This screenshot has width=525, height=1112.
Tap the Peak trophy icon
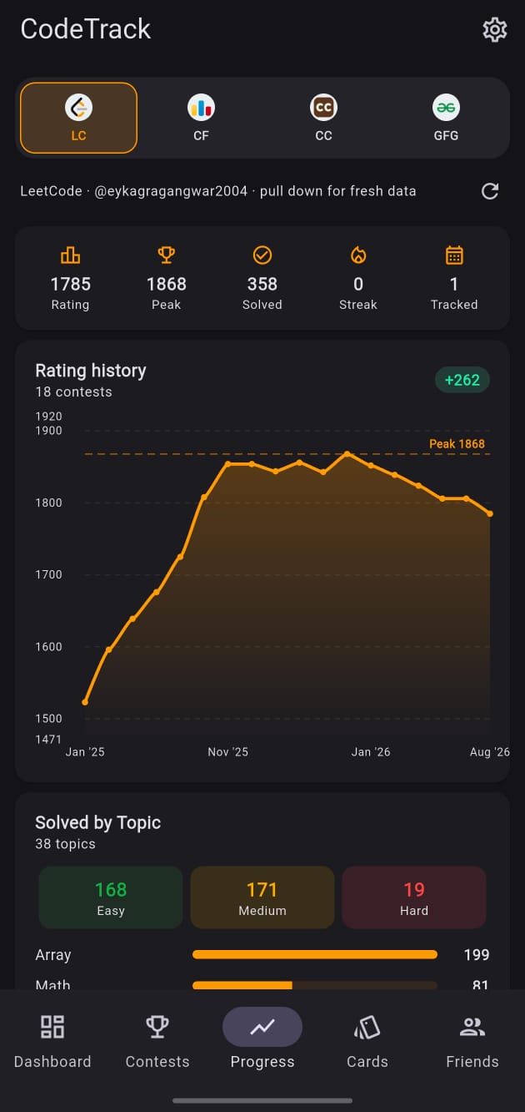pyautogui.click(x=166, y=255)
